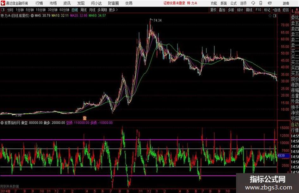Viewport: 299px width, 193px height.
Task: Switch to 5分钟 period
Action: click(29, 10)
